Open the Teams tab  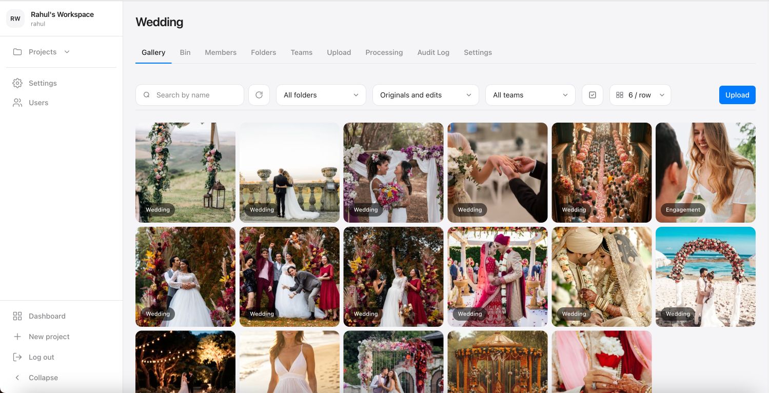(x=302, y=52)
